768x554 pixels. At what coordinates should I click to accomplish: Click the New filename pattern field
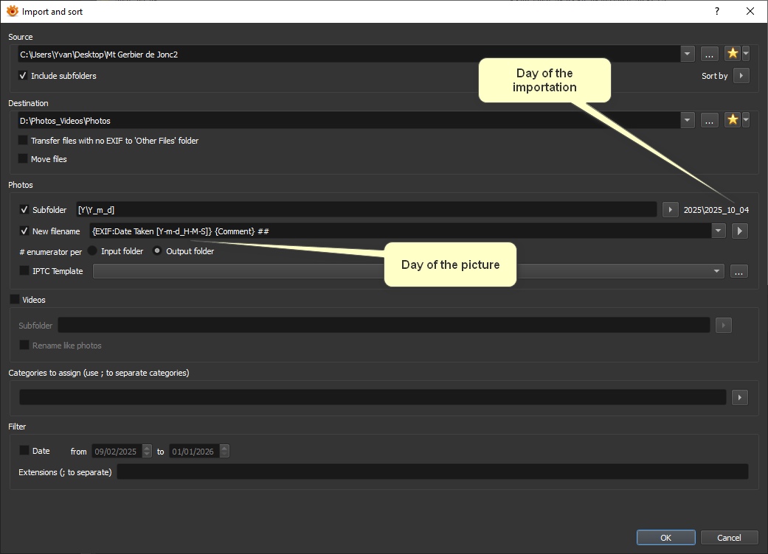point(400,231)
